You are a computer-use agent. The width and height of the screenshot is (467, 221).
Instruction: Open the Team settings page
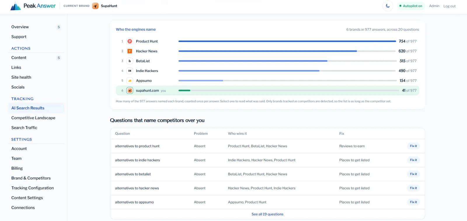[x=17, y=158]
